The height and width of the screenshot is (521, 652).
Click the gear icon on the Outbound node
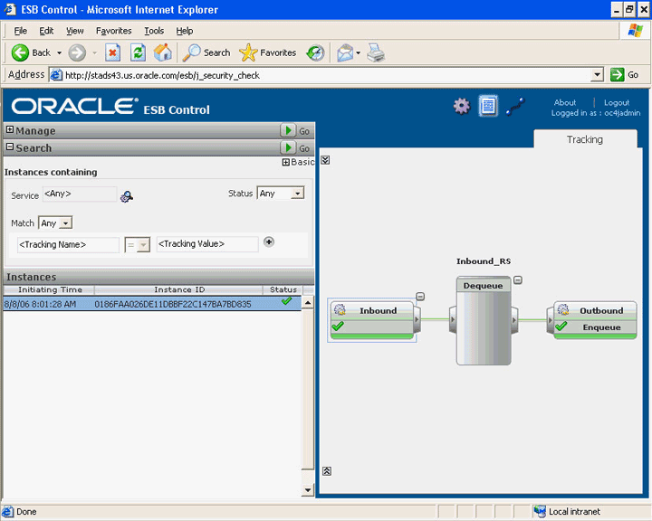click(x=563, y=309)
